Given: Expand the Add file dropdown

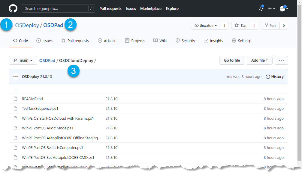Looking at the screenshot, I should point(259,60).
